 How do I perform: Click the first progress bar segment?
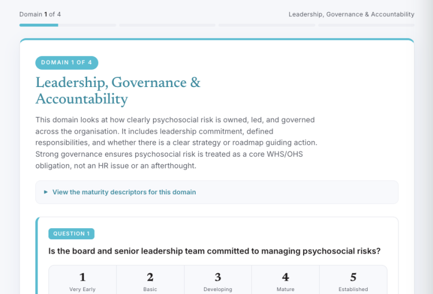pyautogui.click(x=68, y=25)
